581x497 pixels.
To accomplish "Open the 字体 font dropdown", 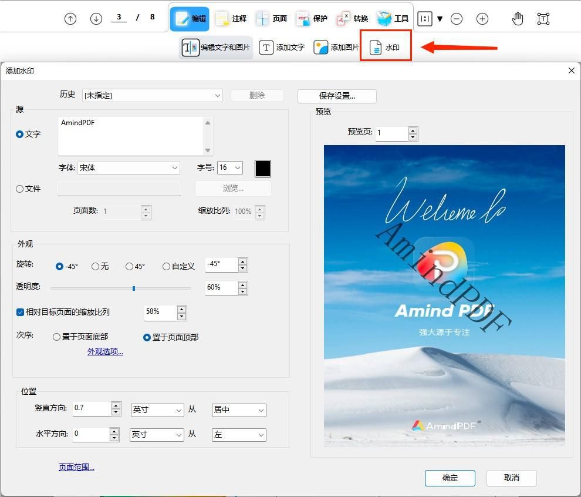I will pyautogui.click(x=129, y=167).
